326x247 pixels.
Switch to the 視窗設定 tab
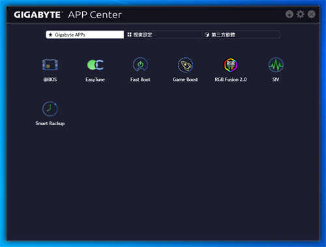pos(162,35)
